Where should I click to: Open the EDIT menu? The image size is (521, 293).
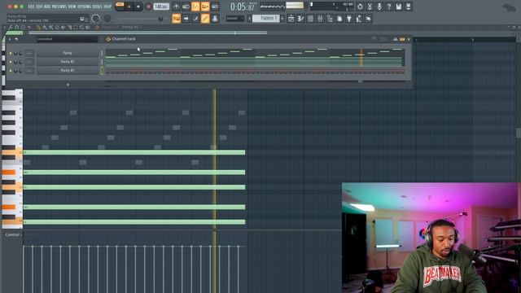tap(38, 7)
